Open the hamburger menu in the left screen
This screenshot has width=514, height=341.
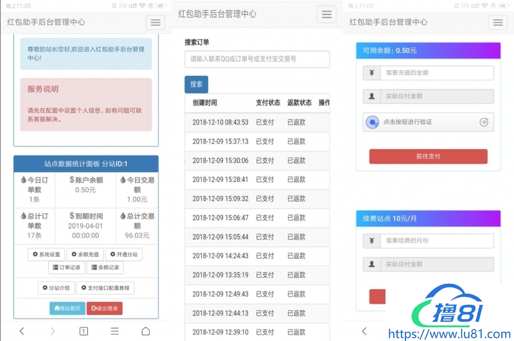[155, 22]
